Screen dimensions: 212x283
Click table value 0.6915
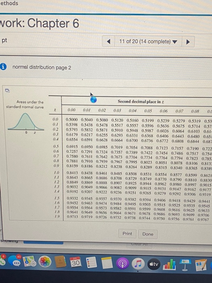[x=72, y=147]
